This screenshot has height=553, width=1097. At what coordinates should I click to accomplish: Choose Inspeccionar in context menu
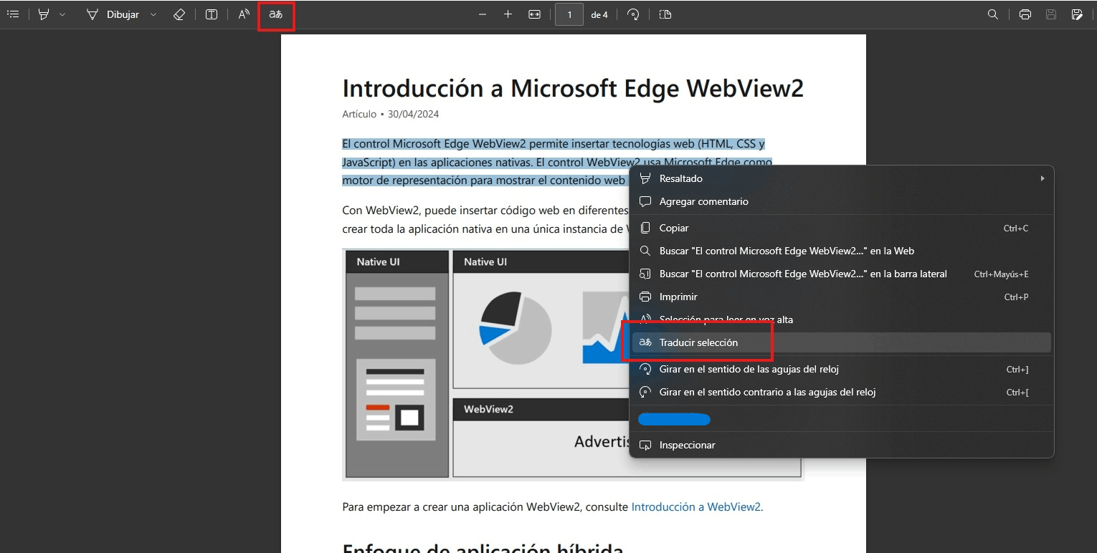click(842, 445)
